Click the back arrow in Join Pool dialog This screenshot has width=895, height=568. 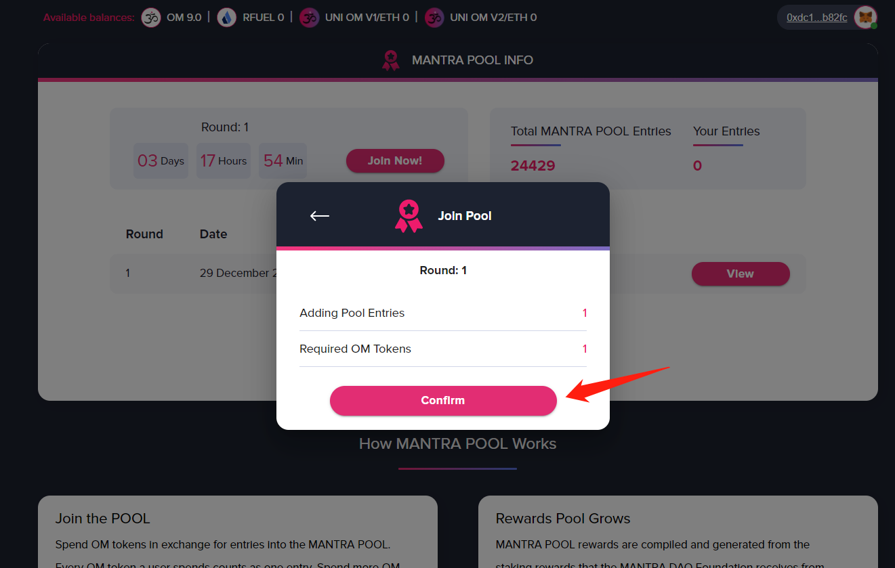(x=320, y=216)
